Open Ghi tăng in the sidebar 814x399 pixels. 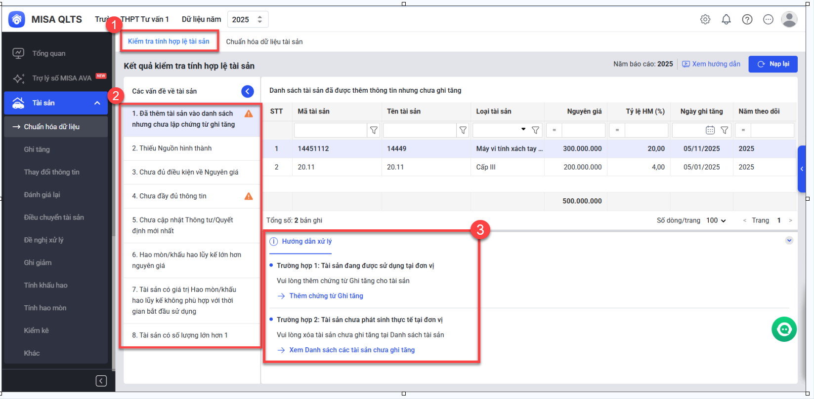(x=37, y=149)
